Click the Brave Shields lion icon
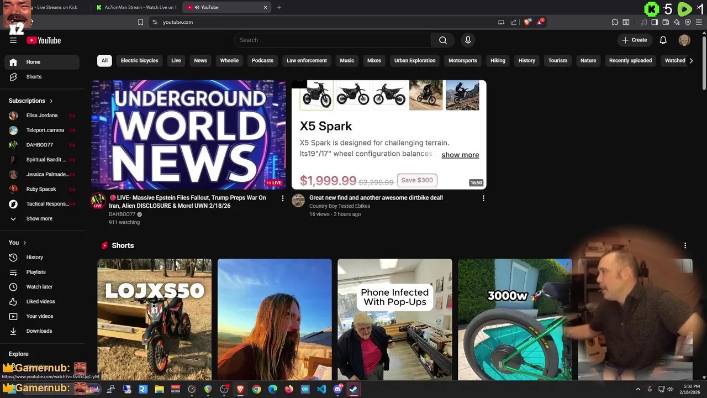The width and height of the screenshot is (707, 398). tap(527, 22)
